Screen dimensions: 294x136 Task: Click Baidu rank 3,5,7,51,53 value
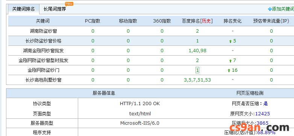[x=197, y=80]
